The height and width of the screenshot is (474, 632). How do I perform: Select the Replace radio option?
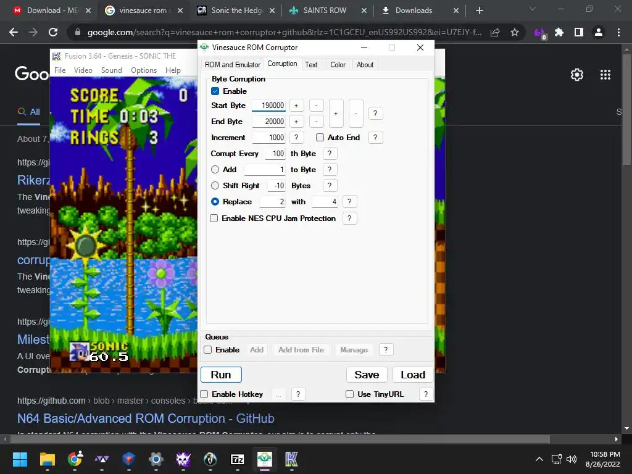[x=215, y=202]
